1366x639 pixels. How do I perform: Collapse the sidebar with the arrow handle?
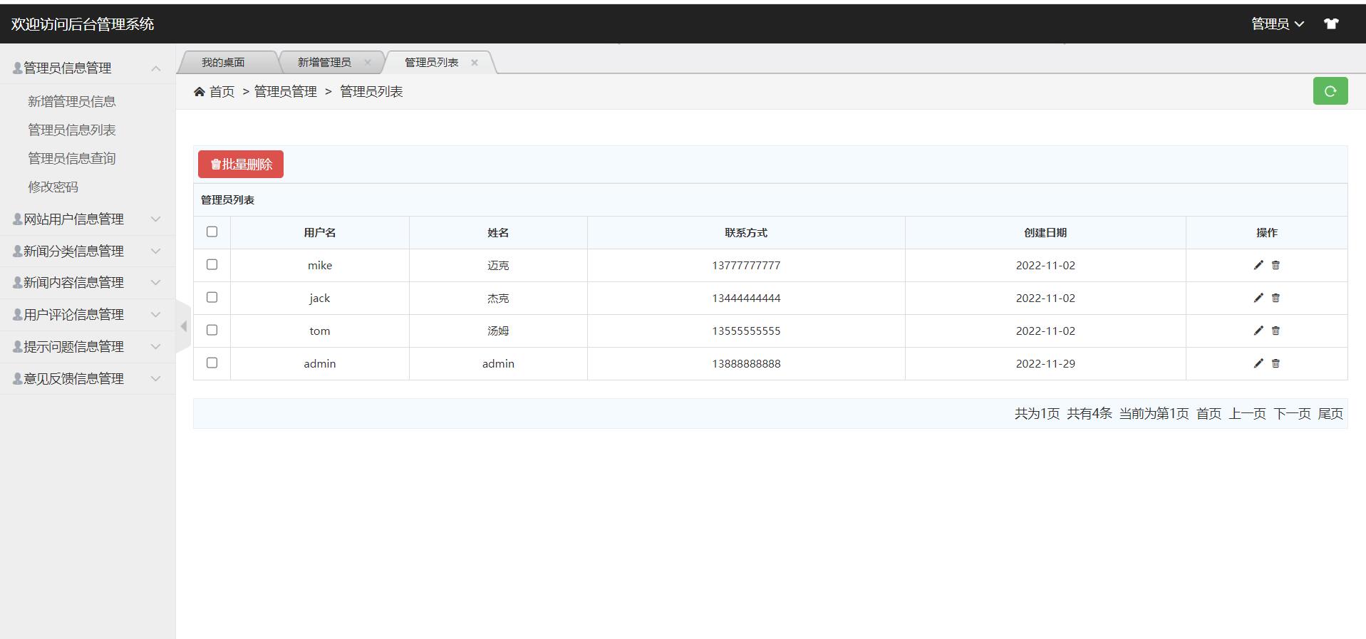click(x=183, y=326)
